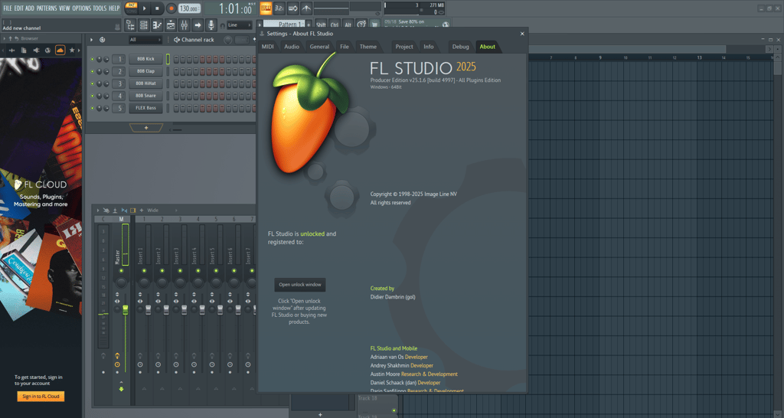The height and width of the screenshot is (418, 784).
Task: Open the Piano roll toolbar icon
Action: click(157, 25)
